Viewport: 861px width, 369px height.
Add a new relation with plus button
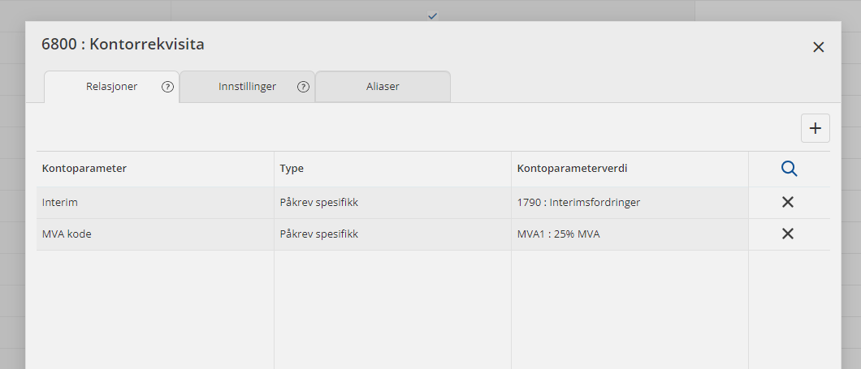coord(815,128)
